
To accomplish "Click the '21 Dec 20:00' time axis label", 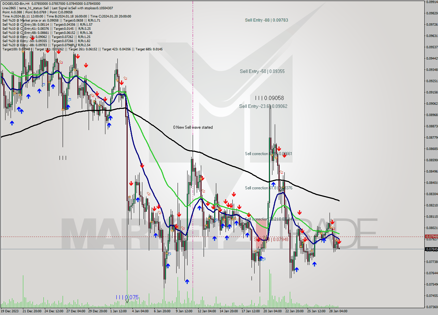I will (x=32, y=311).
